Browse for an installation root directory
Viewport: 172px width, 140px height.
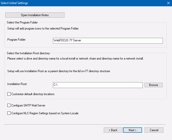pyautogui.click(x=153, y=85)
